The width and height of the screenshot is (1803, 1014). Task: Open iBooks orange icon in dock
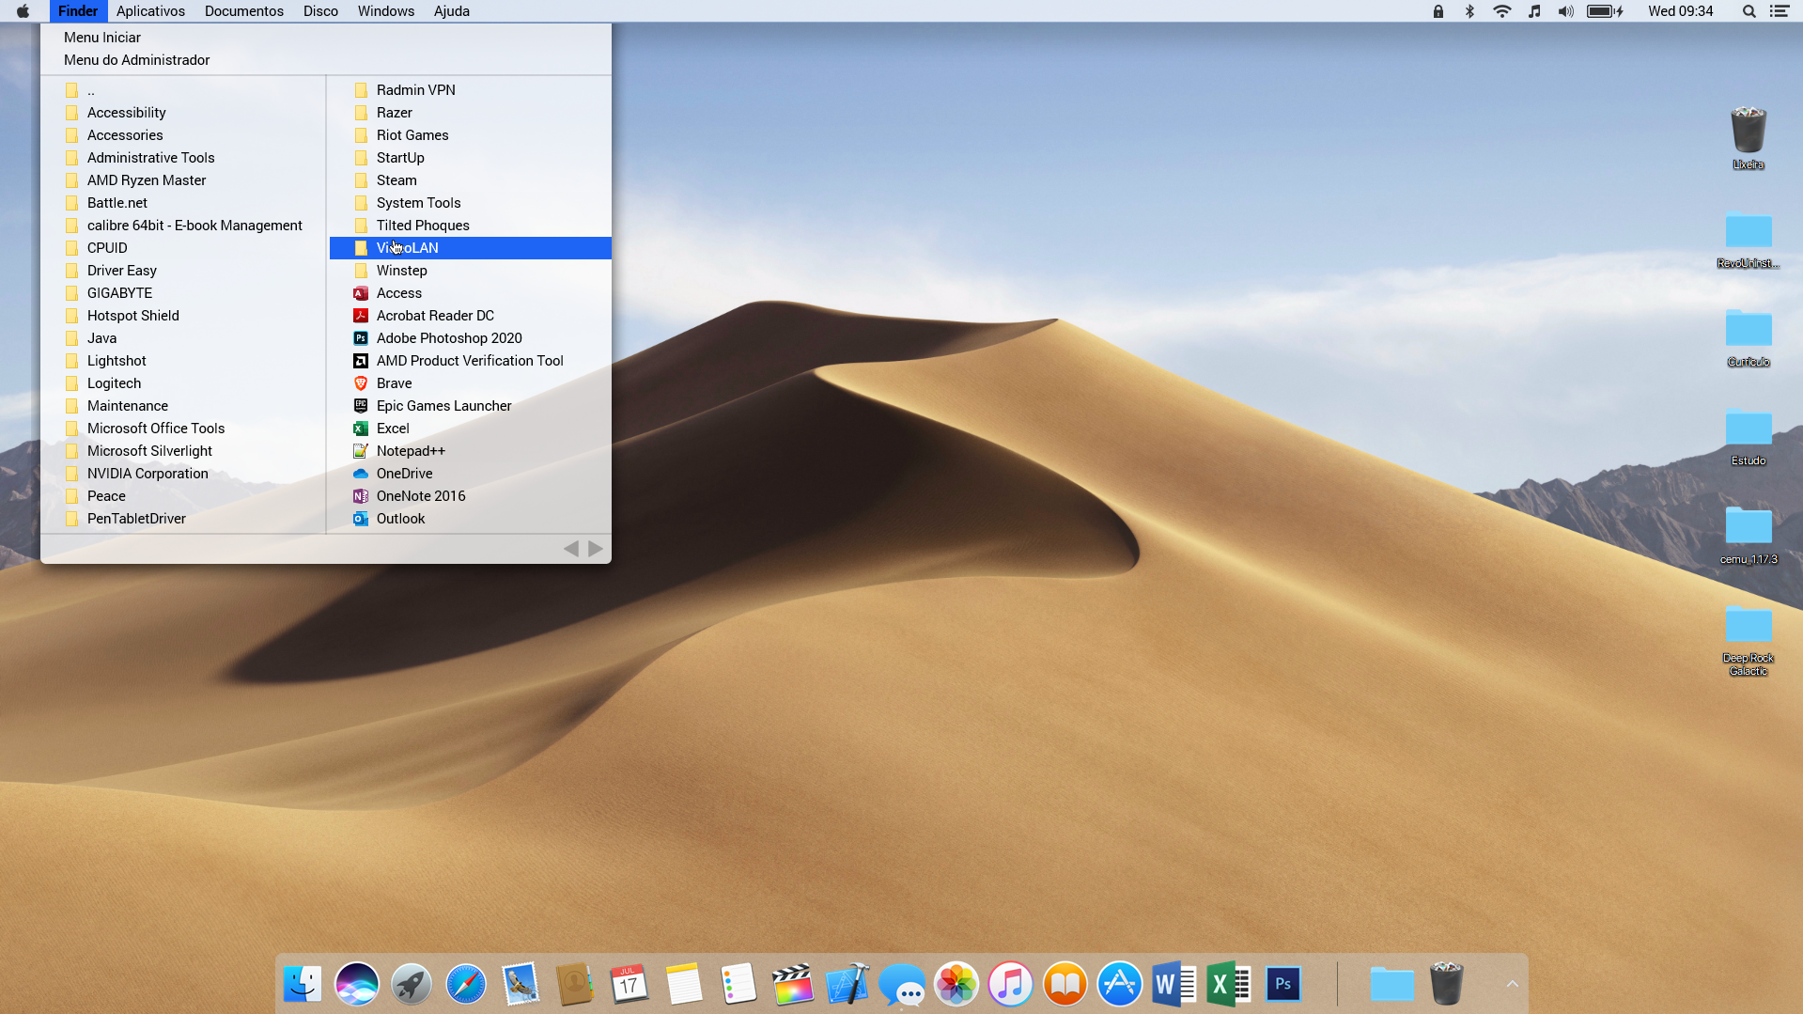tap(1065, 984)
